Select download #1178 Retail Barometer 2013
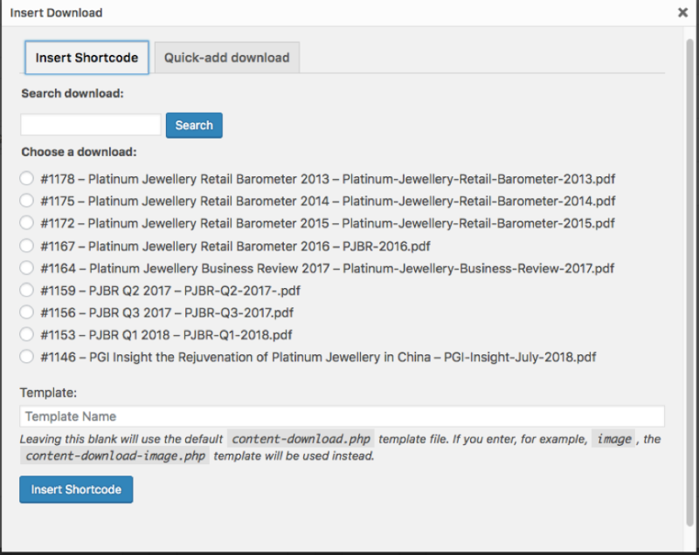 pyautogui.click(x=26, y=179)
